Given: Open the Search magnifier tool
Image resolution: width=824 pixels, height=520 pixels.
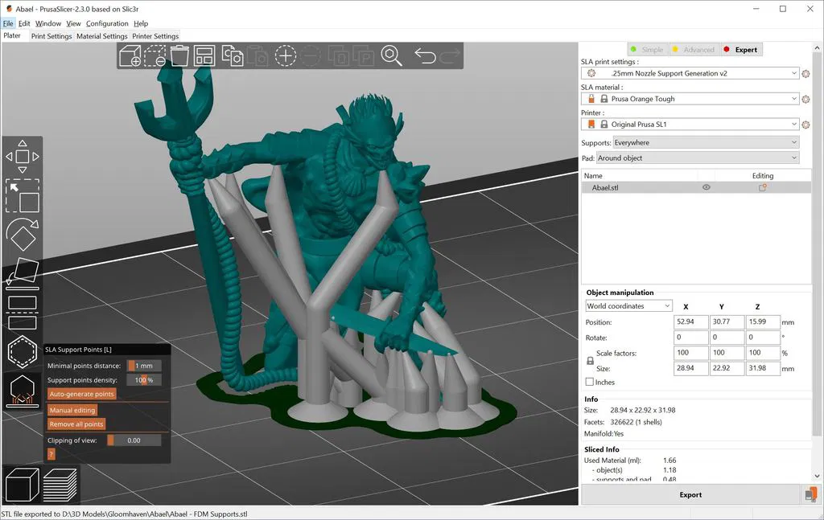Looking at the screenshot, I should coord(391,55).
